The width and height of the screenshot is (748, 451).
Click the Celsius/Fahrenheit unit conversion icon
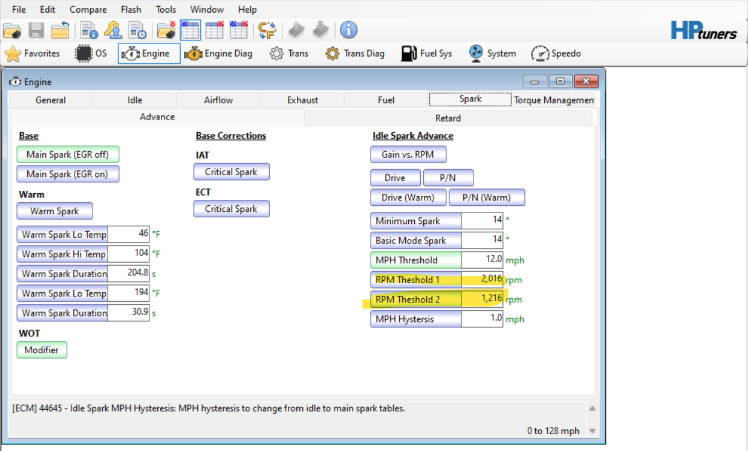(x=267, y=30)
